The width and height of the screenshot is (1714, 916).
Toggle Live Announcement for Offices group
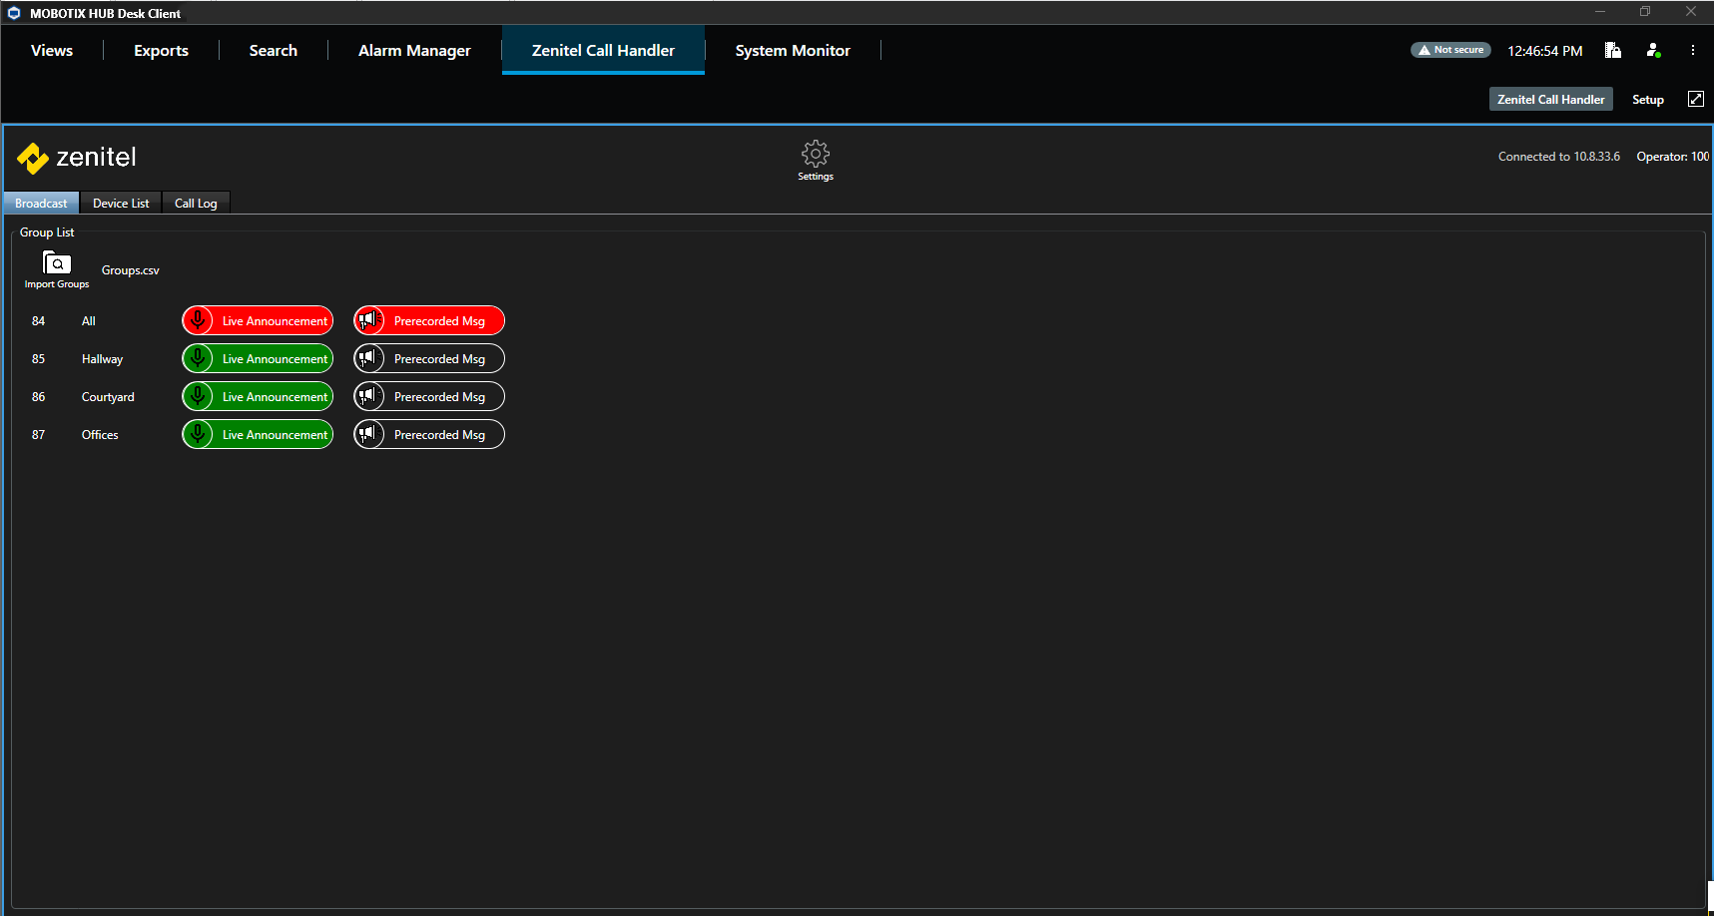275,435
